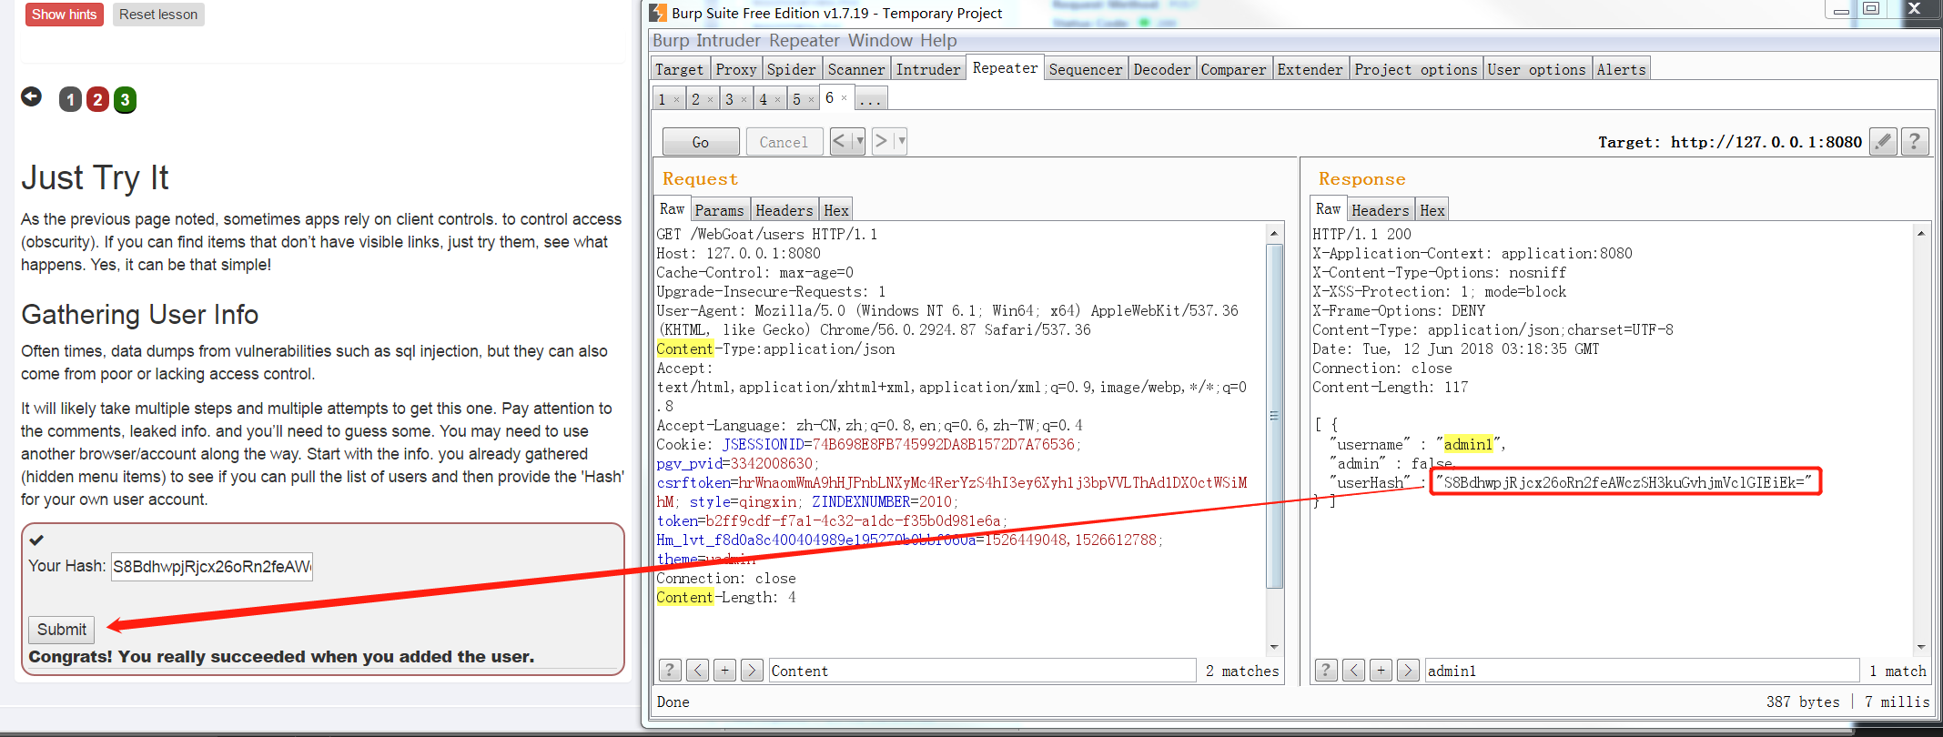Expand the forward history dropdown arrow
The width and height of the screenshot is (1943, 737).
(x=901, y=141)
